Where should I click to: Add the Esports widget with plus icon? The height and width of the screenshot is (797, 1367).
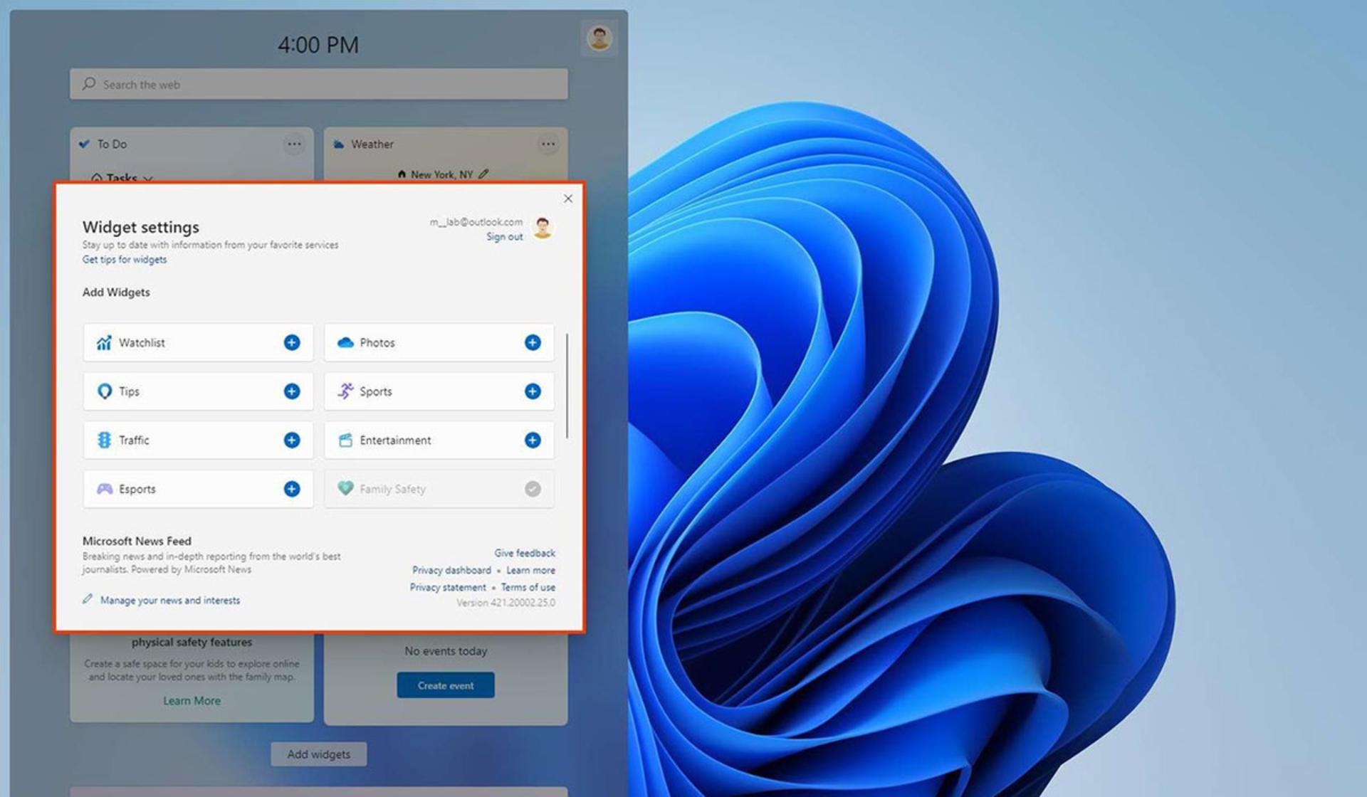291,489
